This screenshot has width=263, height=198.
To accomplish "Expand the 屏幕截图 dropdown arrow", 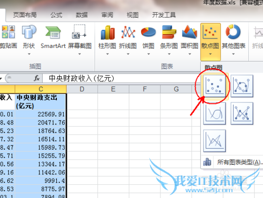I will pos(79,54).
